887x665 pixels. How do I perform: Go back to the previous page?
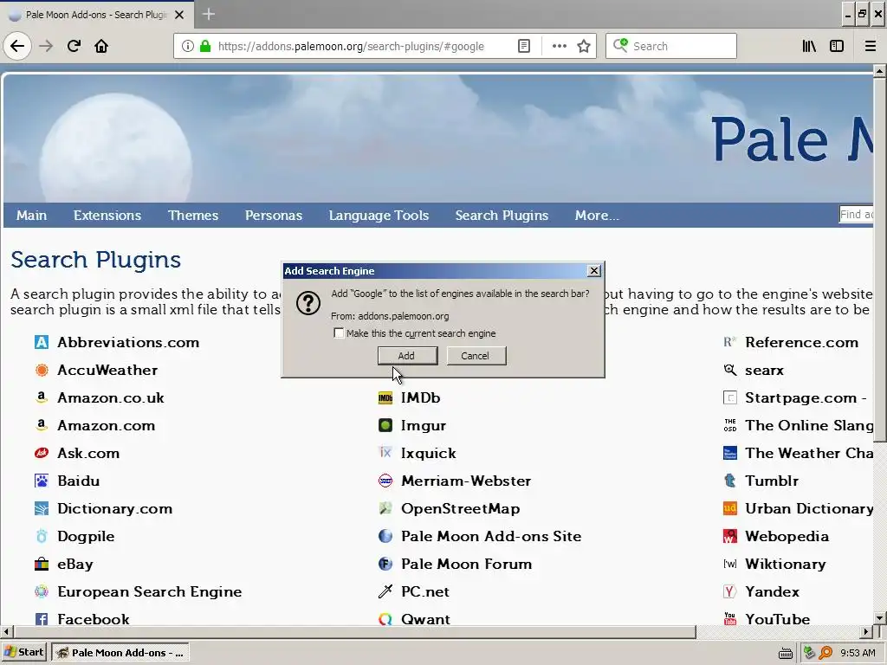17,46
